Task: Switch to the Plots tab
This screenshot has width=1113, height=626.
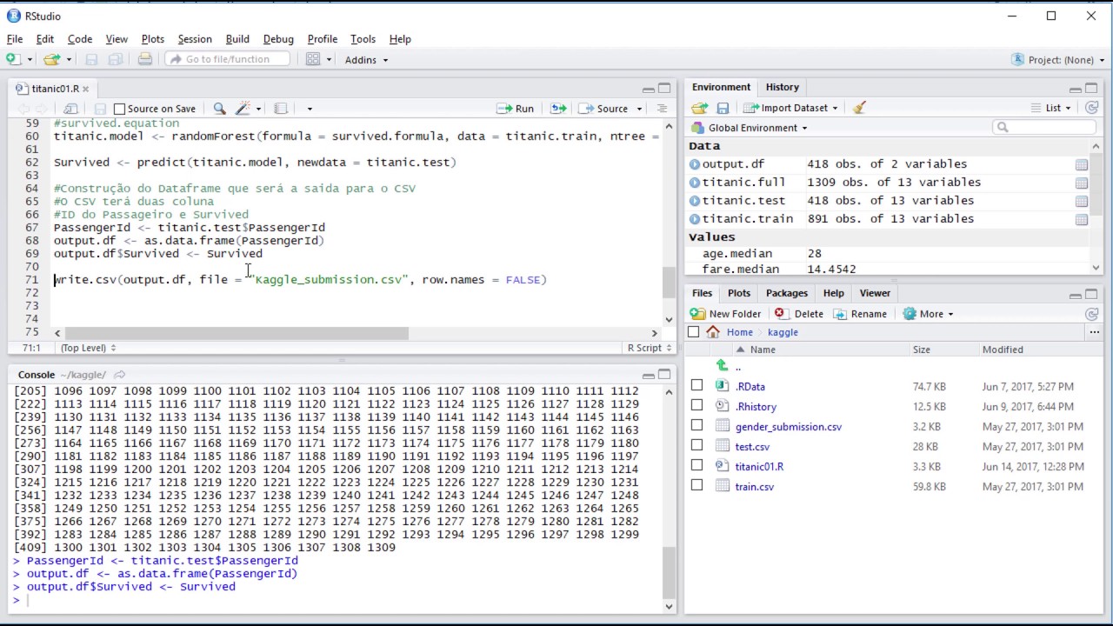Action: [739, 293]
